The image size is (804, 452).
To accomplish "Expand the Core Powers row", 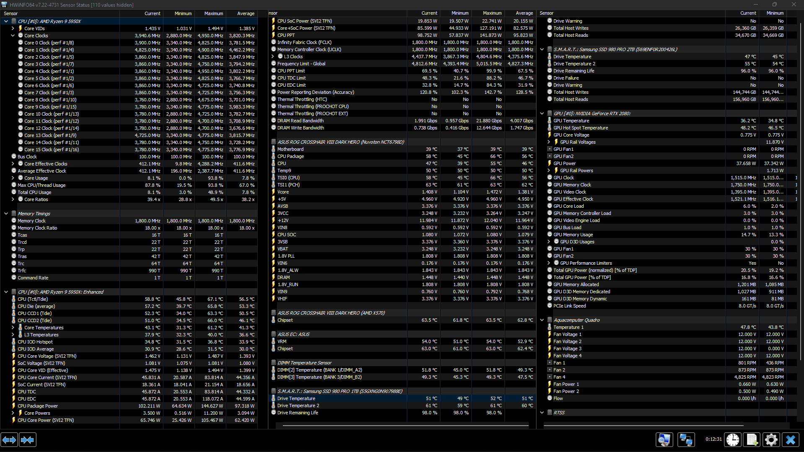I will pos(13,413).
